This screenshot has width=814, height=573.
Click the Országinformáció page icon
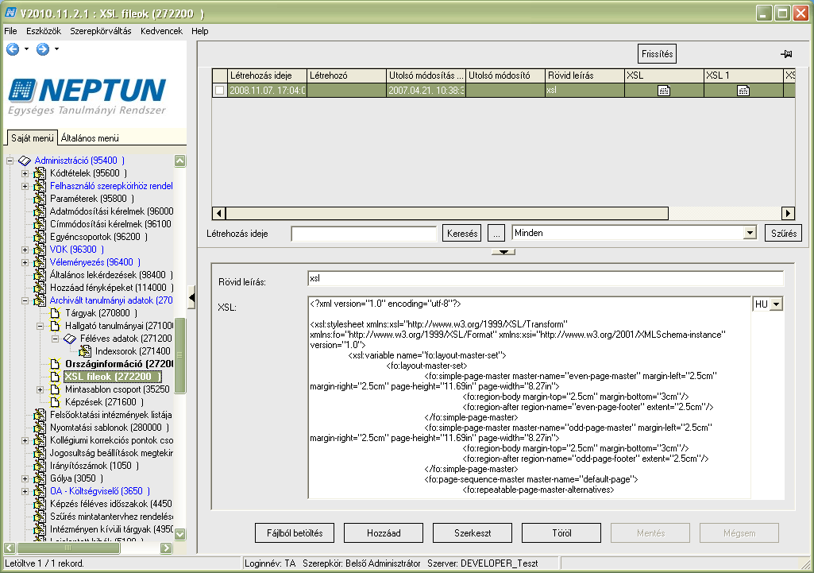click(x=55, y=364)
